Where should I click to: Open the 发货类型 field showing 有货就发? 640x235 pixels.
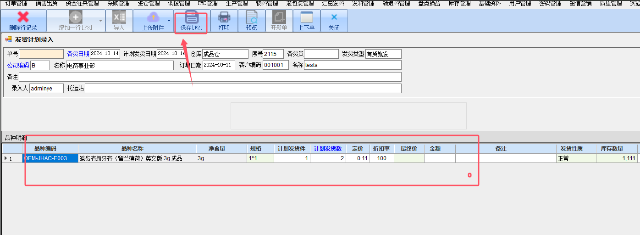(x=383, y=54)
